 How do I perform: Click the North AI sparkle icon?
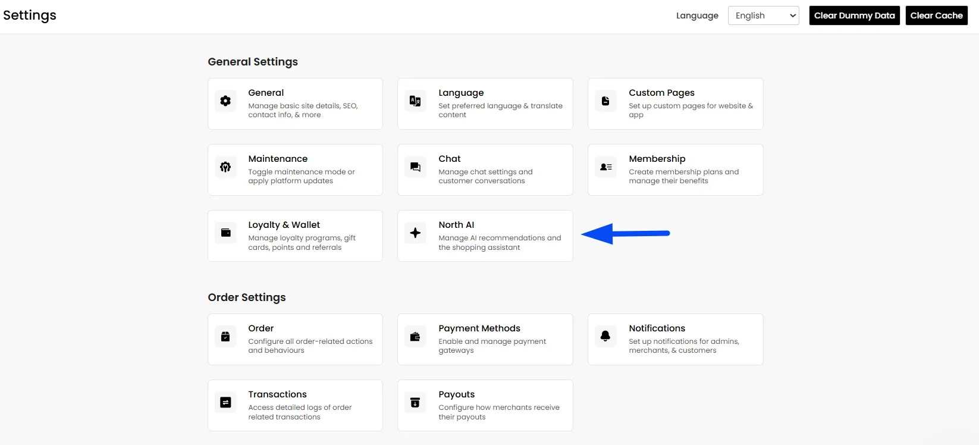[x=415, y=233]
